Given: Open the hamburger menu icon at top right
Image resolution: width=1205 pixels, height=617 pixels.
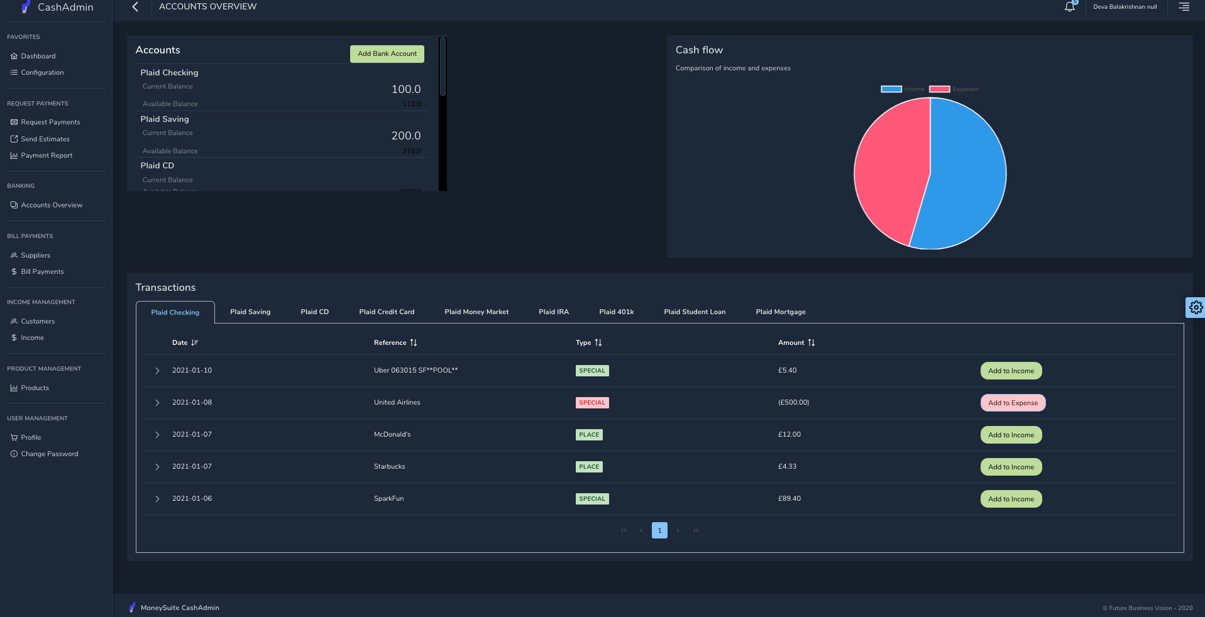Looking at the screenshot, I should click(x=1184, y=7).
